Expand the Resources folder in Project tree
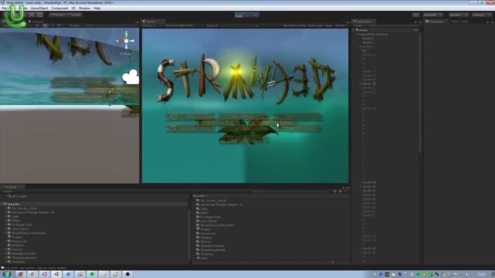The image size is (495, 278). (x=5, y=241)
